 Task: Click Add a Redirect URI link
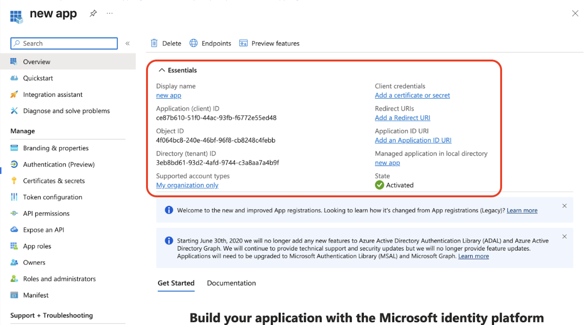[402, 118]
